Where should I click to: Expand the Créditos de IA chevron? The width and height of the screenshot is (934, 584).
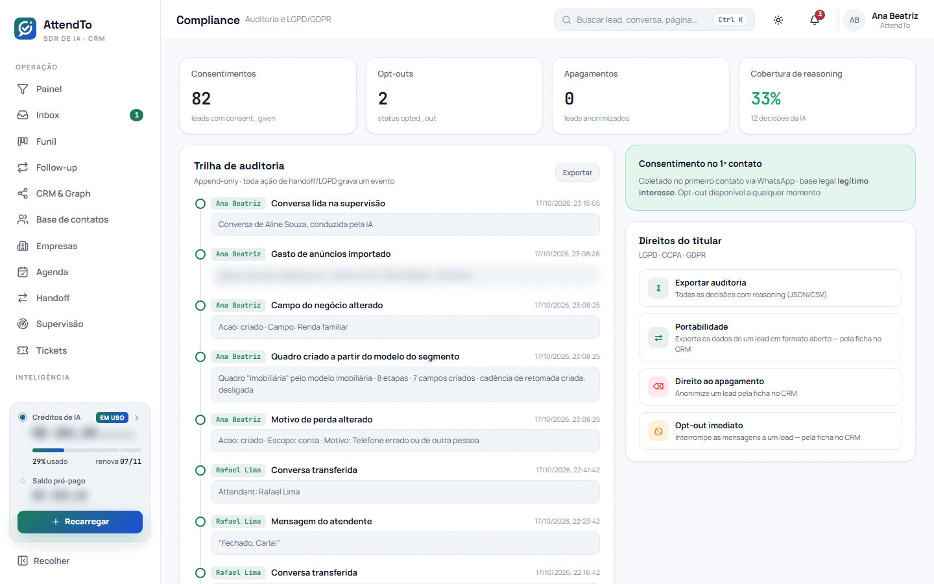[x=137, y=418]
